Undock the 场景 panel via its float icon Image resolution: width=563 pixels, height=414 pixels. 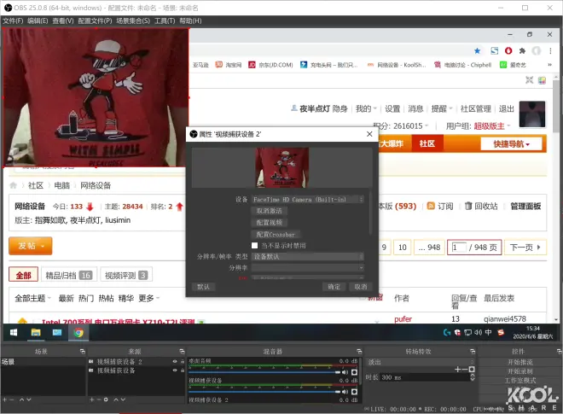tap(83, 351)
